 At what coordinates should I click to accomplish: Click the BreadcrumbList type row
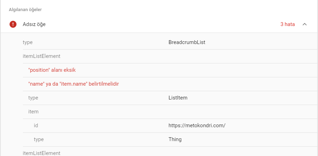pyautogui.click(x=170, y=42)
